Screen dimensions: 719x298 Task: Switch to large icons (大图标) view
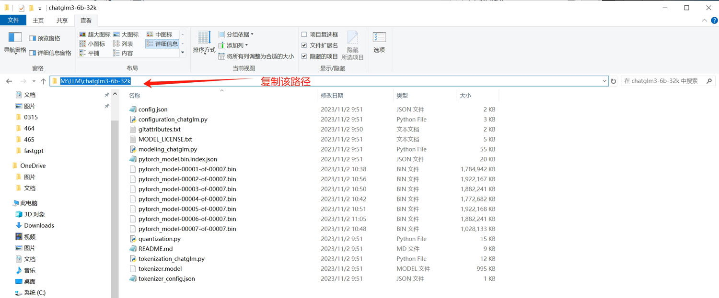pos(126,34)
